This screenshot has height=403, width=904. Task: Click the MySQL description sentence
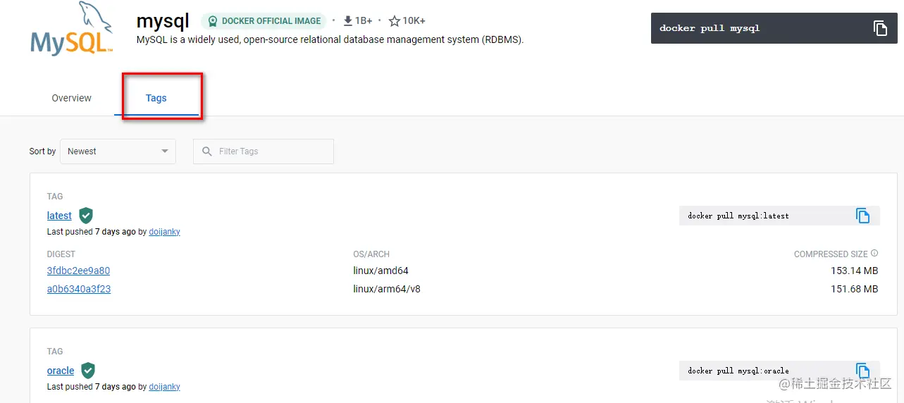pos(330,39)
